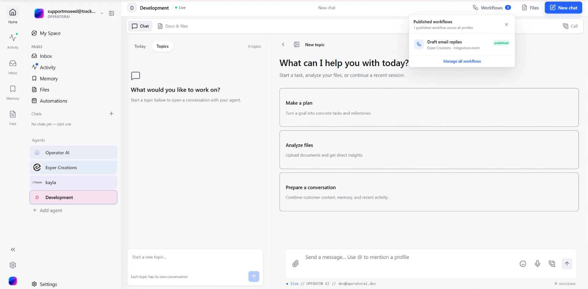Screen dimensions: 588x289
Task: Click the published status badge
Action: [x=501, y=43]
